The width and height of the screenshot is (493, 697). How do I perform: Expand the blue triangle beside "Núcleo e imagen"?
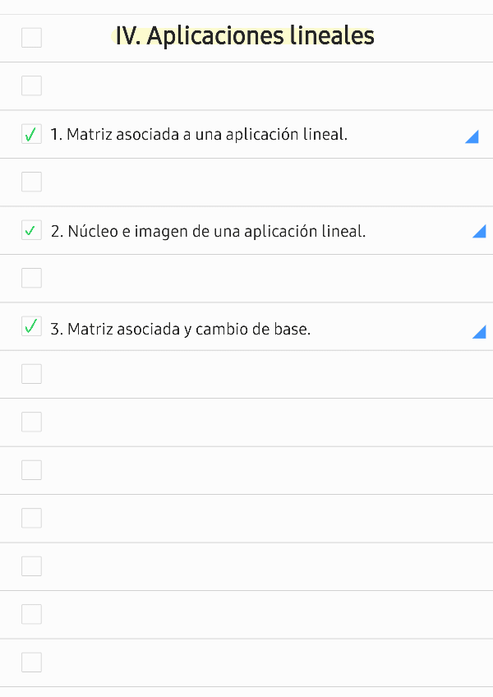(x=480, y=233)
